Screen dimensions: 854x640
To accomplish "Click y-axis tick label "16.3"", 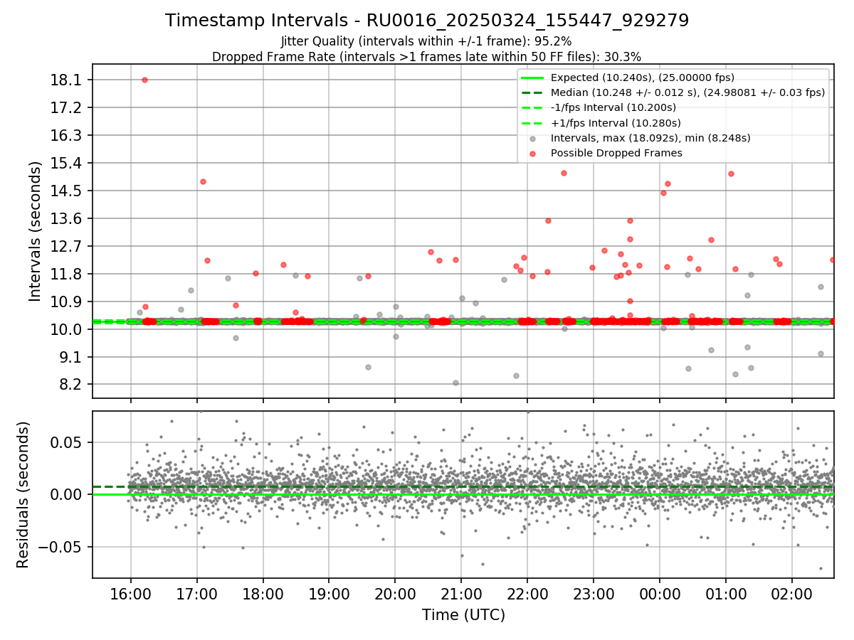I will [65, 135].
